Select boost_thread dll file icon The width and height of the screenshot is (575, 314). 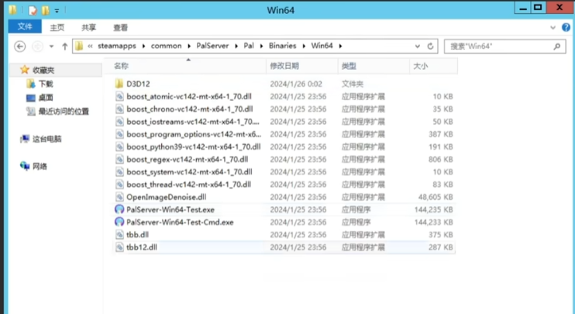point(119,185)
